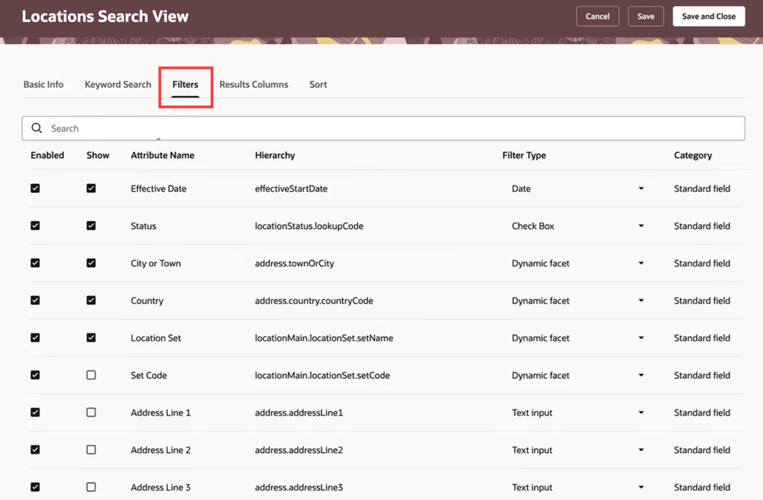Uncheck Show for Country
Screen dimensions: 763x500
click(x=91, y=301)
